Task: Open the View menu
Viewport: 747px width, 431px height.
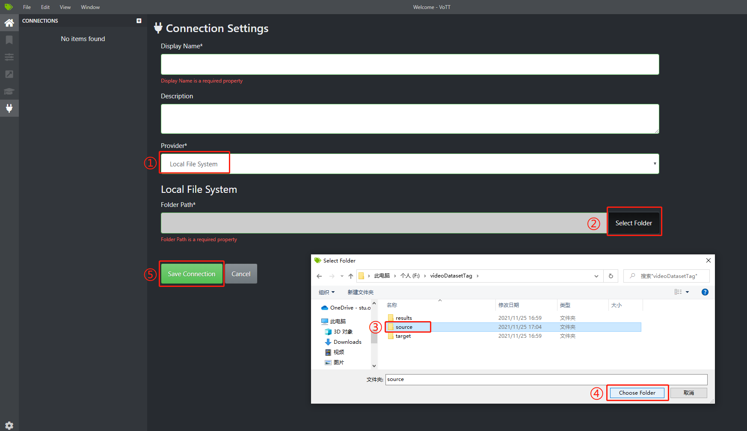Action: tap(65, 7)
